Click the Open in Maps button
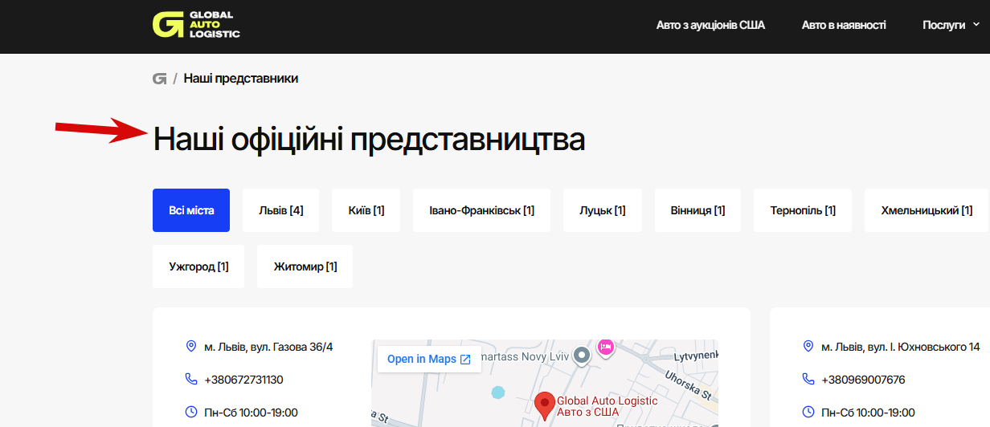 [429, 359]
